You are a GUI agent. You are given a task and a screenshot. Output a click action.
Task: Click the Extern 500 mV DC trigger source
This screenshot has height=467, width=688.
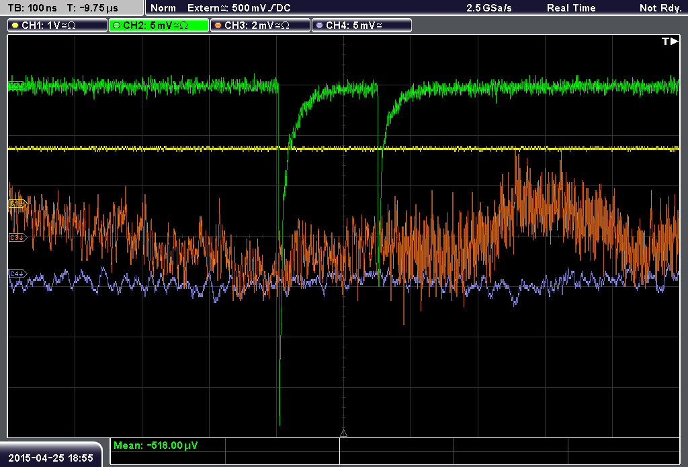(x=239, y=8)
